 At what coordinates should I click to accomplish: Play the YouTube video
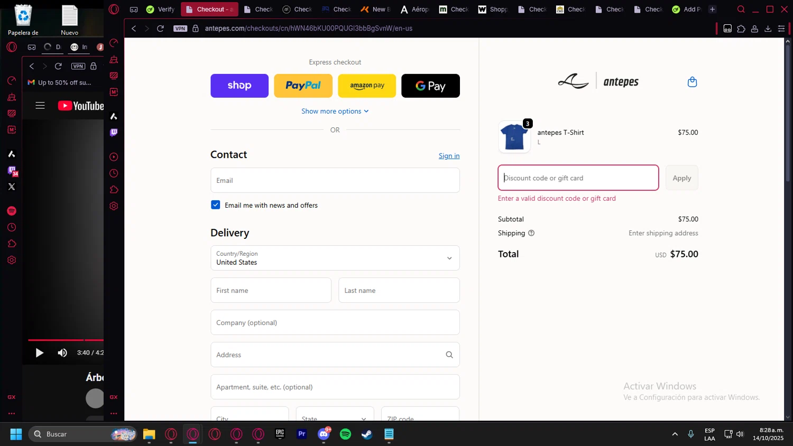39,352
